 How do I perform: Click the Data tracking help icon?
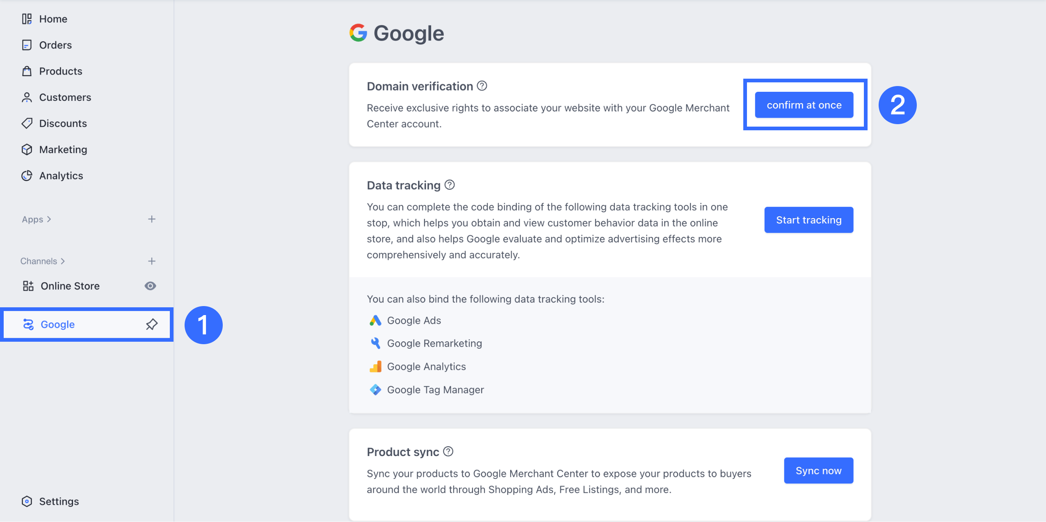(x=450, y=185)
